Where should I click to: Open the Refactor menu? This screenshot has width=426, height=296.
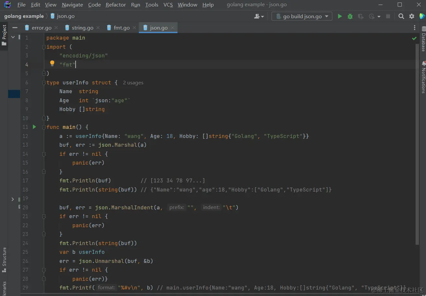click(116, 5)
